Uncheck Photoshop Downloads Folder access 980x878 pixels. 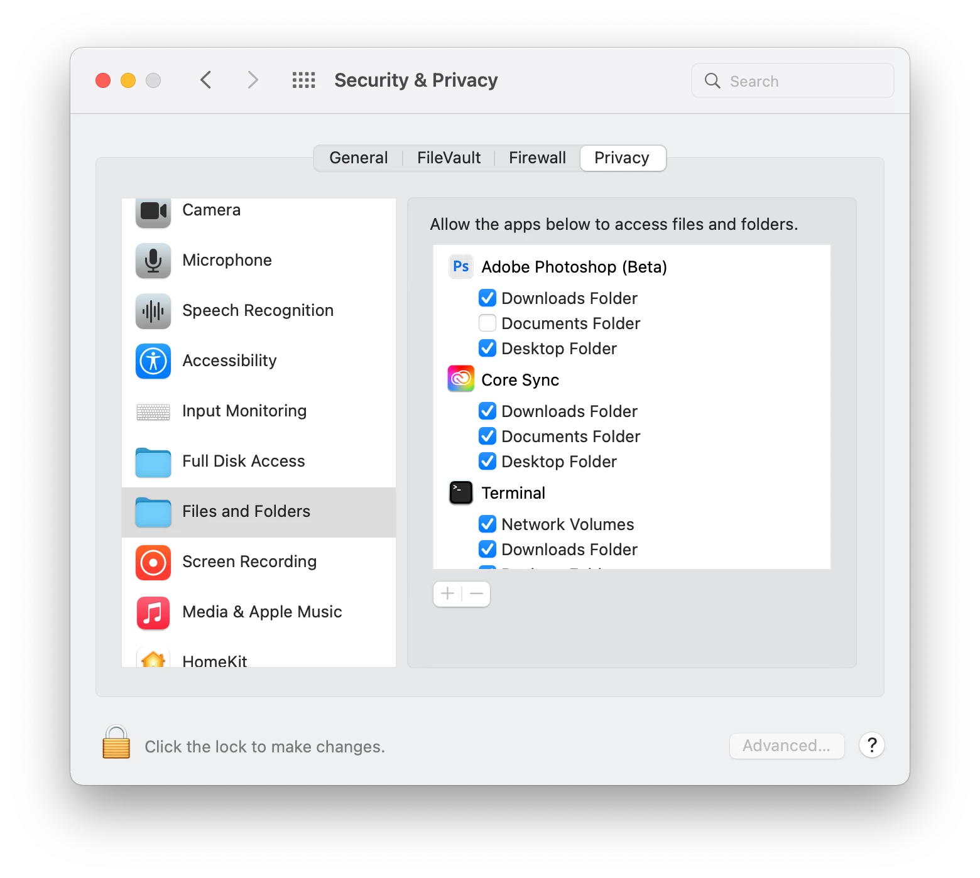coord(487,298)
